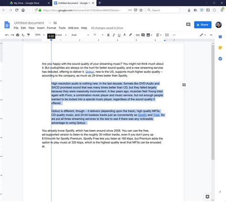Open the File menu
This screenshot has height=202, width=226.
16,28
